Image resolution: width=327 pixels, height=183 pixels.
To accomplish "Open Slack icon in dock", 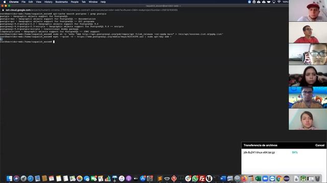I will 188,178.
